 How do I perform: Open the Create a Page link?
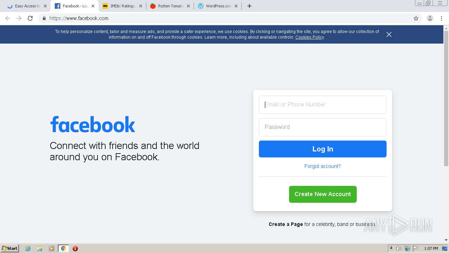[x=286, y=224]
